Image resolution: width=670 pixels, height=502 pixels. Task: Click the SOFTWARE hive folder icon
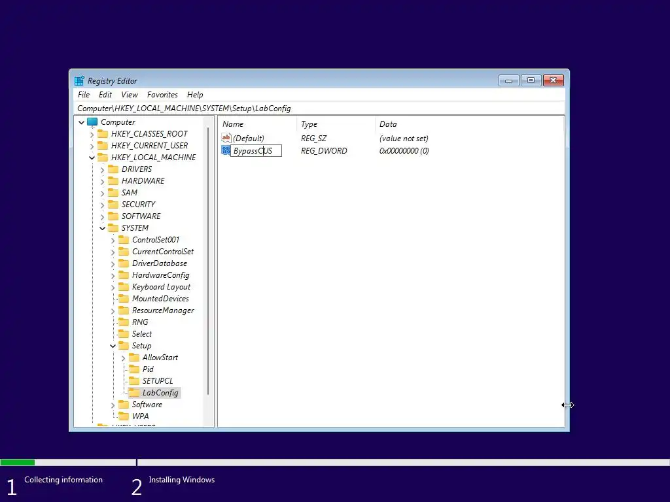coord(113,216)
